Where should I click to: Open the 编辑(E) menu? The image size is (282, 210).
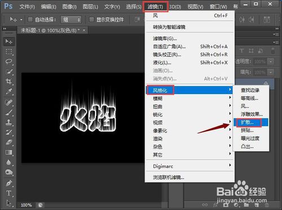coord(49,7)
